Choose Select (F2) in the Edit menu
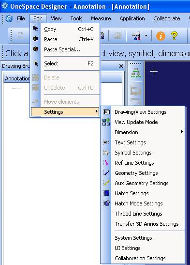The width and height of the screenshot is (190, 265). tap(65, 63)
